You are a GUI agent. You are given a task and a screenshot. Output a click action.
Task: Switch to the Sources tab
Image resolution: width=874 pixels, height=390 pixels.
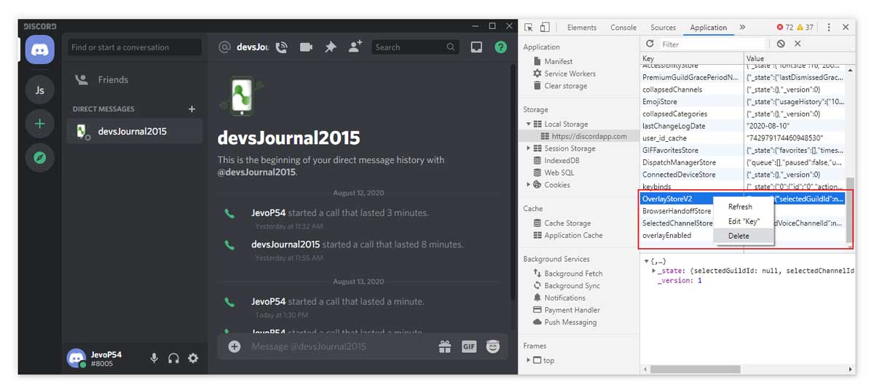(664, 28)
